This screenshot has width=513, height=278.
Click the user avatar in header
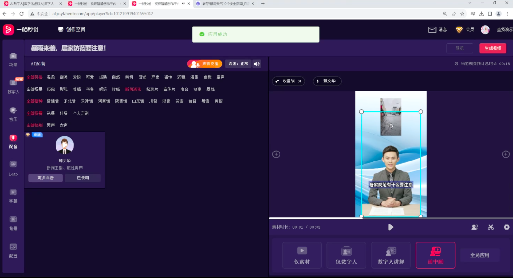coord(485,29)
